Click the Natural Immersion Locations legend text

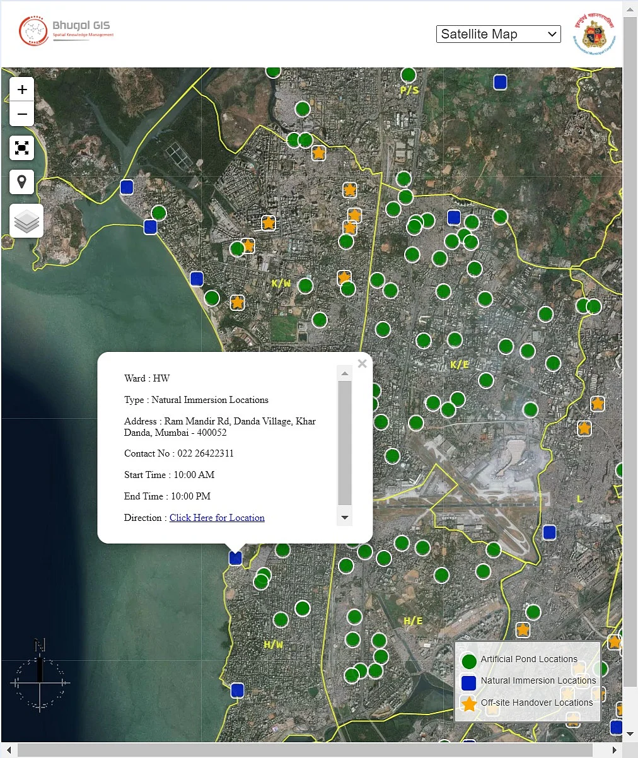[x=538, y=680]
